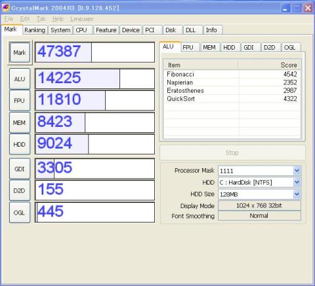This screenshot has height=286, width=315.
Task: Switch to the CPU tab
Action: [x=83, y=30]
